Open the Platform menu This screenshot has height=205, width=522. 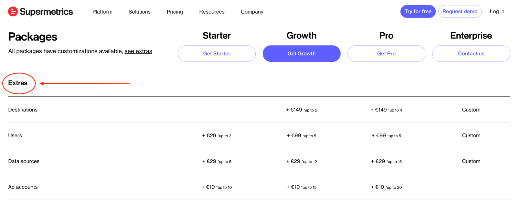coord(102,12)
